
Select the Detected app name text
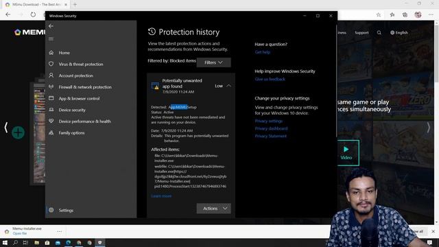click(x=182, y=107)
